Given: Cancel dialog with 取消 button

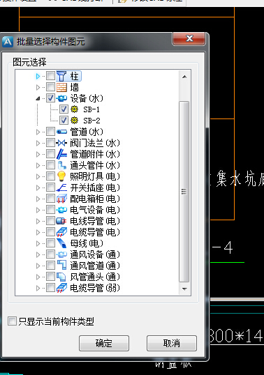Looking at the screenshot, I should pos(172,343).
